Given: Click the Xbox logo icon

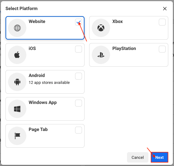Looking at the screenshot, I should [x=101, y=28].
